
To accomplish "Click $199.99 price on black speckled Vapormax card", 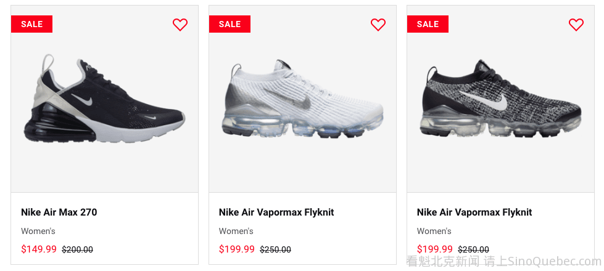I will pyautogui.click(x=435, y=249).
